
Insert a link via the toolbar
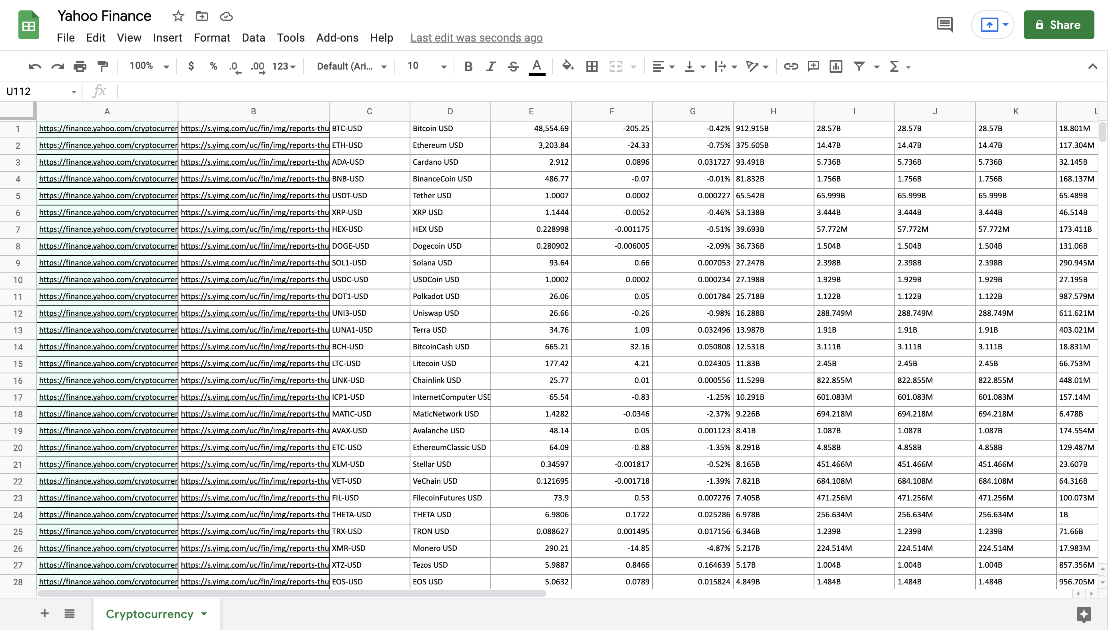click(791, 66)
